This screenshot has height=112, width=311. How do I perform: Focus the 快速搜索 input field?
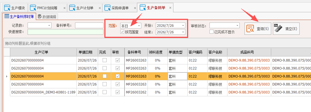click(x=65, y=32)
